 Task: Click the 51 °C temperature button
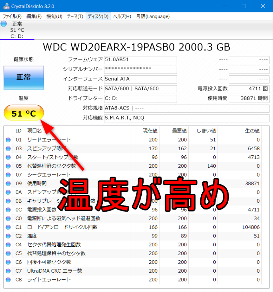pyautogui.click(x=24, y=113)
